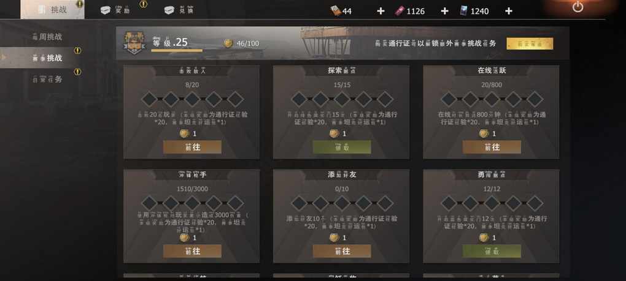Click the plus icon next to 1126
The width and height of the screenshot is (626, 281).
pos(444,11)
